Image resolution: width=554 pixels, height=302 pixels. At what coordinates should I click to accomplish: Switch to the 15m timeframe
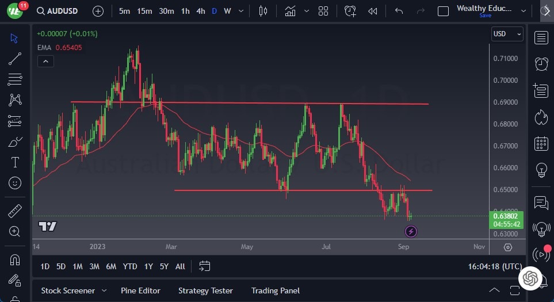click(x=144, y=12)
